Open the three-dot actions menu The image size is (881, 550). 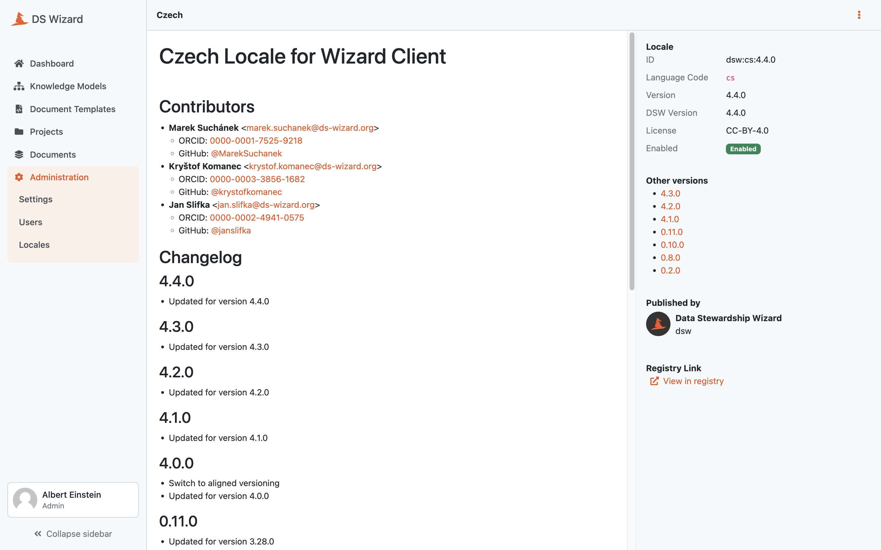point(859,15)
